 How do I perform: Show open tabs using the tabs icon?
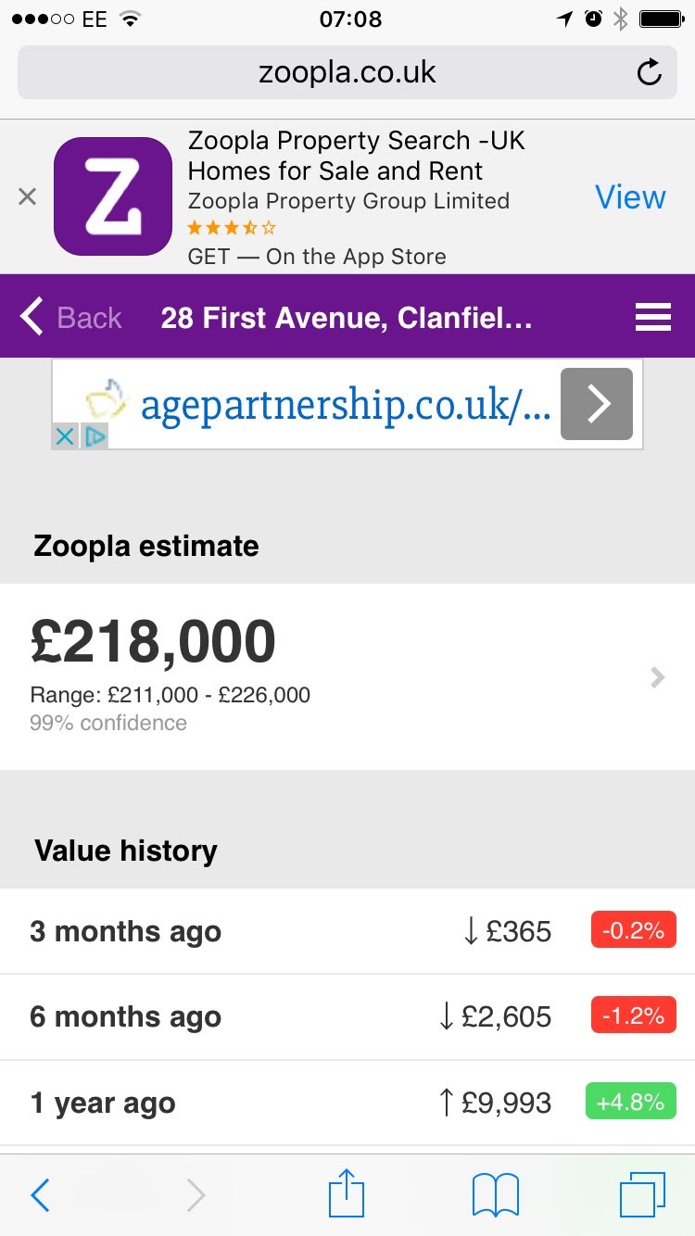click(x=642, y=1195)
